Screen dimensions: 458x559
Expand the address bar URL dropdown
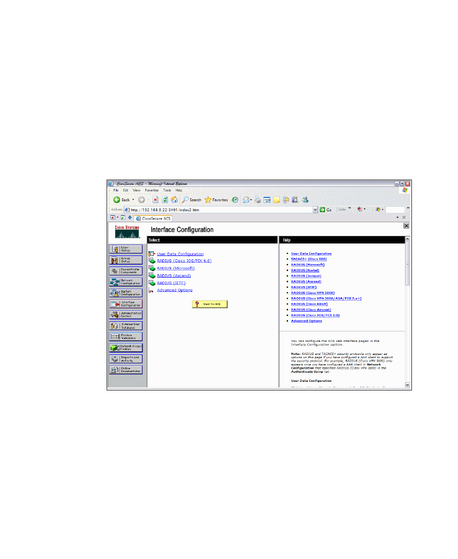click(x=315, y=210)
